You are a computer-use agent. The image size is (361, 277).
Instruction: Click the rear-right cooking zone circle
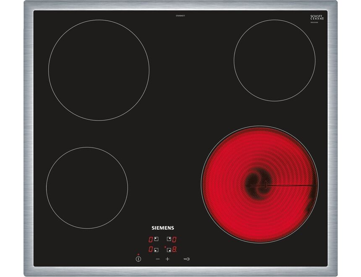coord(275,61)
